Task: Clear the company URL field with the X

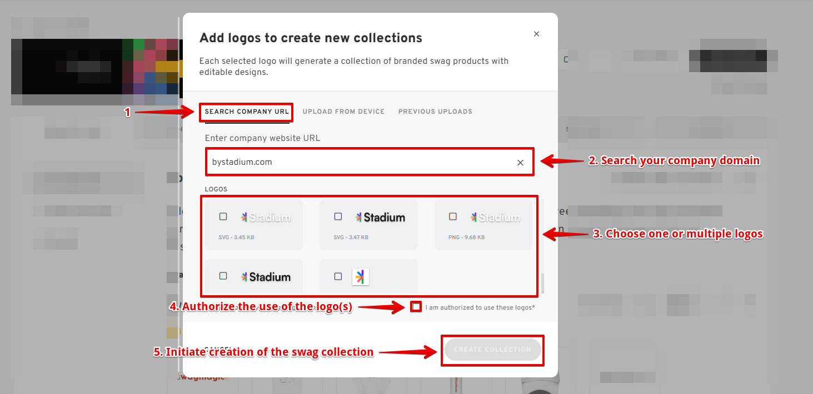Action: pos(520,163)
